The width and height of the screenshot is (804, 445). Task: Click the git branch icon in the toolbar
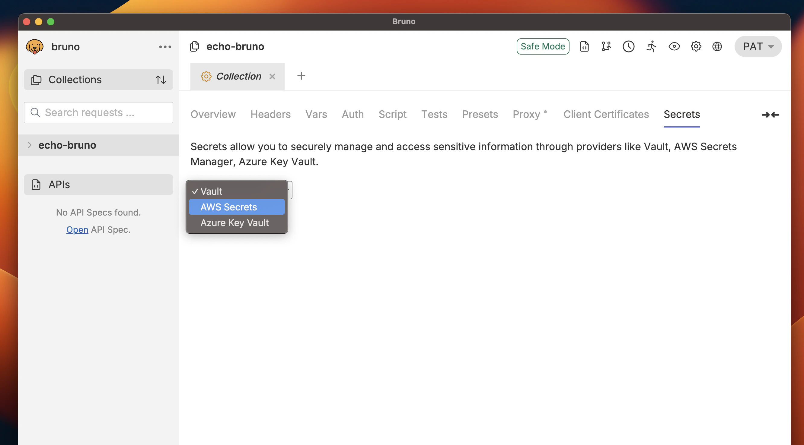pyautogui.click(x=606, y=46)
